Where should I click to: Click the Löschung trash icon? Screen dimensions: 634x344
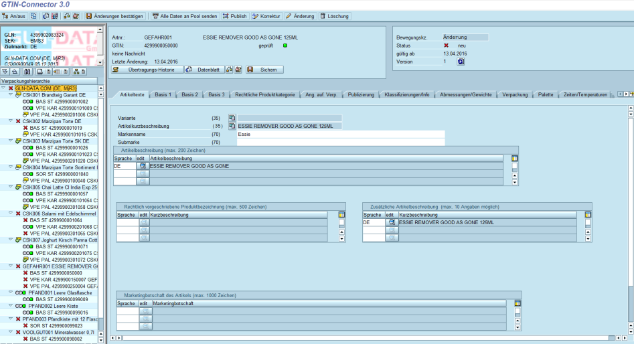pos(323,16)
